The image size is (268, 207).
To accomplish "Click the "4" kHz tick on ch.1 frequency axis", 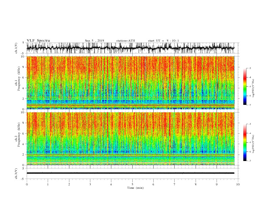I will pos(24,88).
